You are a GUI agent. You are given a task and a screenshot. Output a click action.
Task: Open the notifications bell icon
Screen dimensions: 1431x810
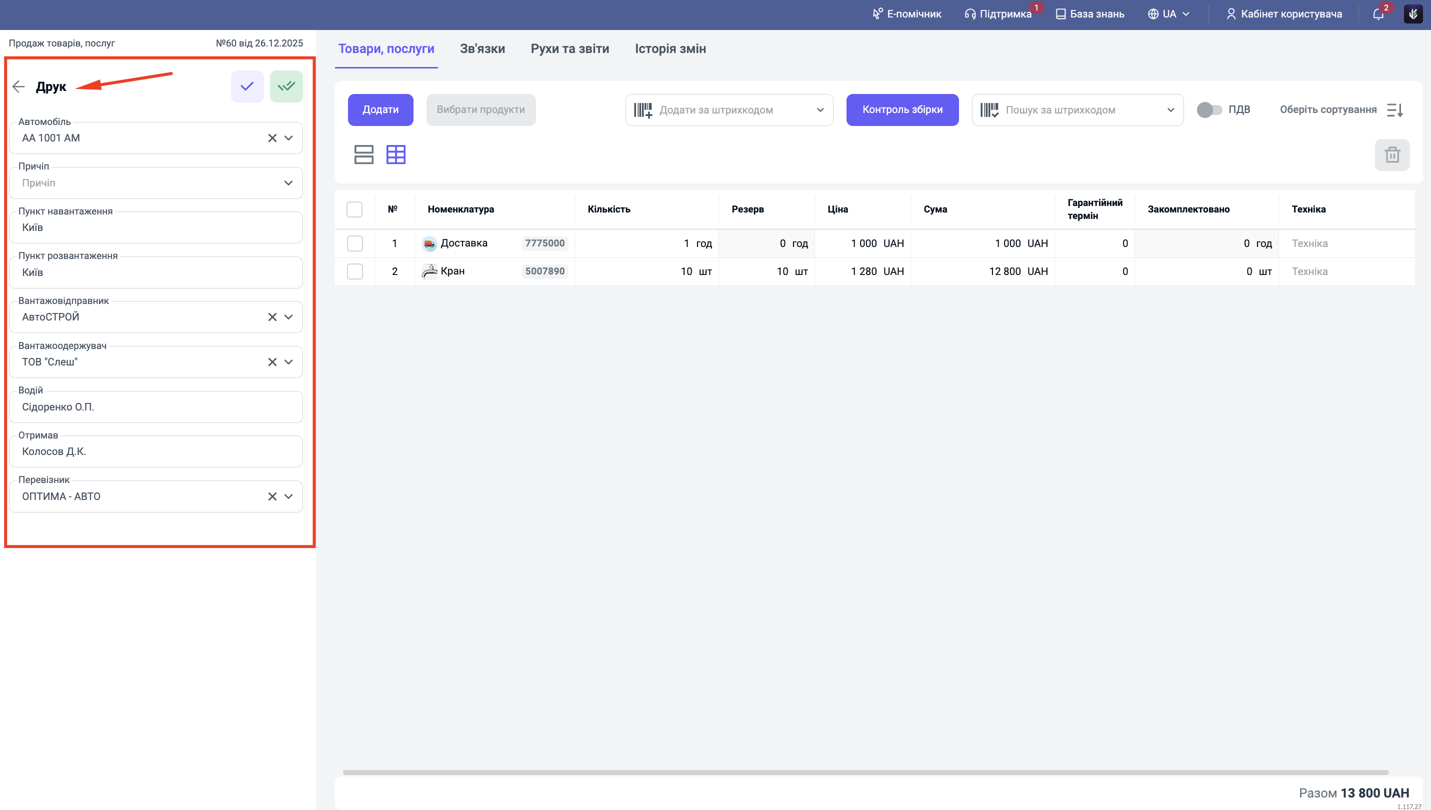(1377, 14)
